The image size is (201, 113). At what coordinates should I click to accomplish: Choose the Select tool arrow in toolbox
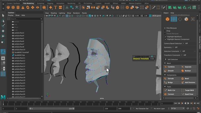click(x=3, y=15)
